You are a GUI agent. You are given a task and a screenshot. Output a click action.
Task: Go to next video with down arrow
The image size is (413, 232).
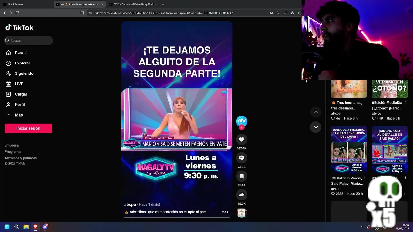[x=316, y=127]
